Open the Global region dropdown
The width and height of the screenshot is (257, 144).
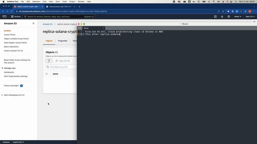click(237, 16)
